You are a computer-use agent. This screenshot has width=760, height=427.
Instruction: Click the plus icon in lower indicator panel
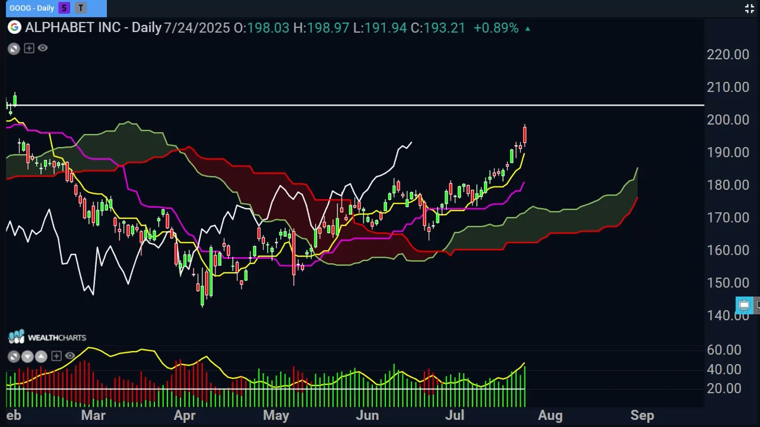click(57, 356)
